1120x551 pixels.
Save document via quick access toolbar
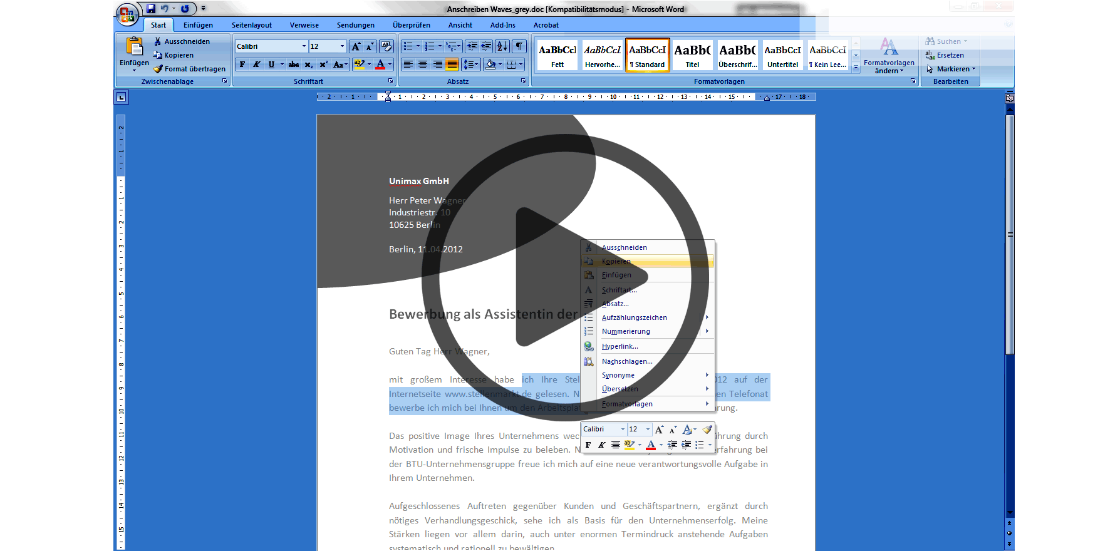pos(151,9)
